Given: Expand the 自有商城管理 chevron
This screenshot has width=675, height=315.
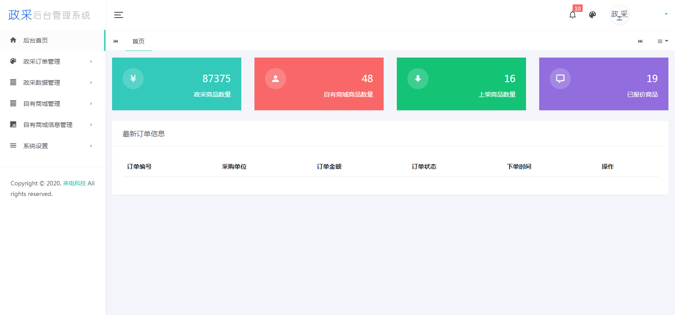Looking at the screenshot, I should [x=91, y=103].
